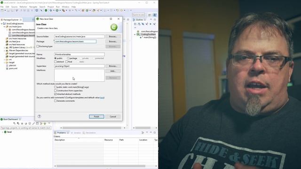301x169 pixels.
Task: Uncheck Inherited abstract methods checkbox
Action: 55,94
